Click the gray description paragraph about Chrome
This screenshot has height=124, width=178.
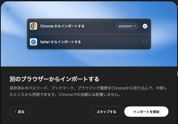(88, 91)
